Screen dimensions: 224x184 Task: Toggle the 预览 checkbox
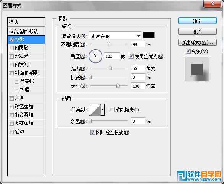[x=188, y=51]
